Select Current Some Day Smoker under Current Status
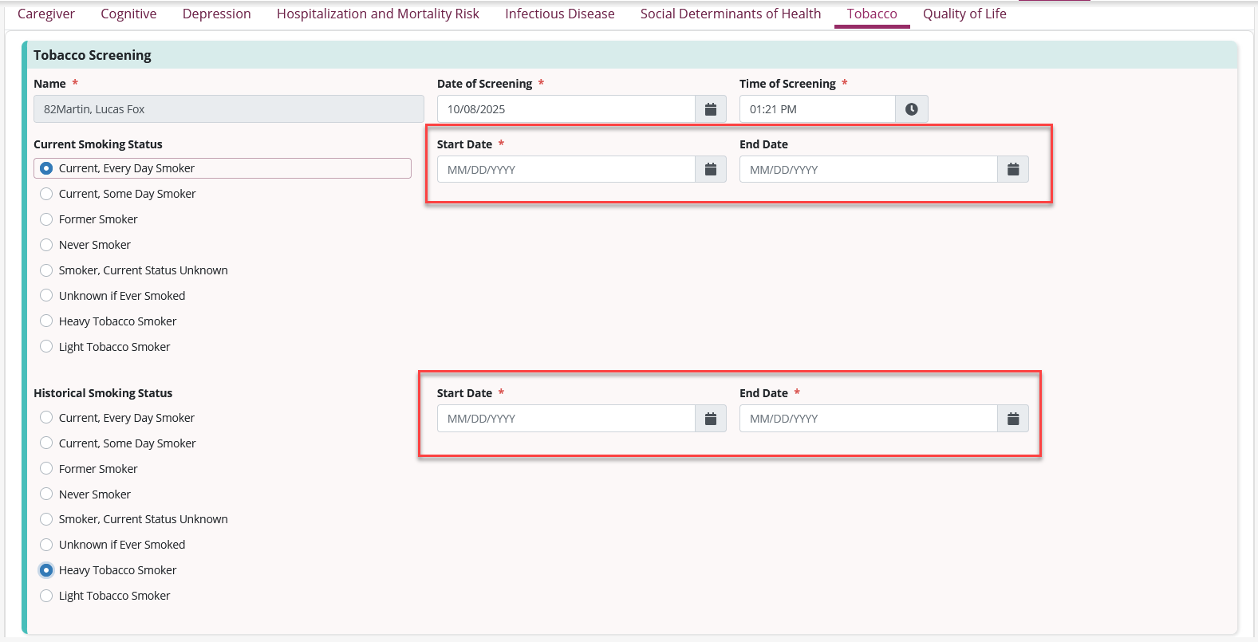 (46, 194)
